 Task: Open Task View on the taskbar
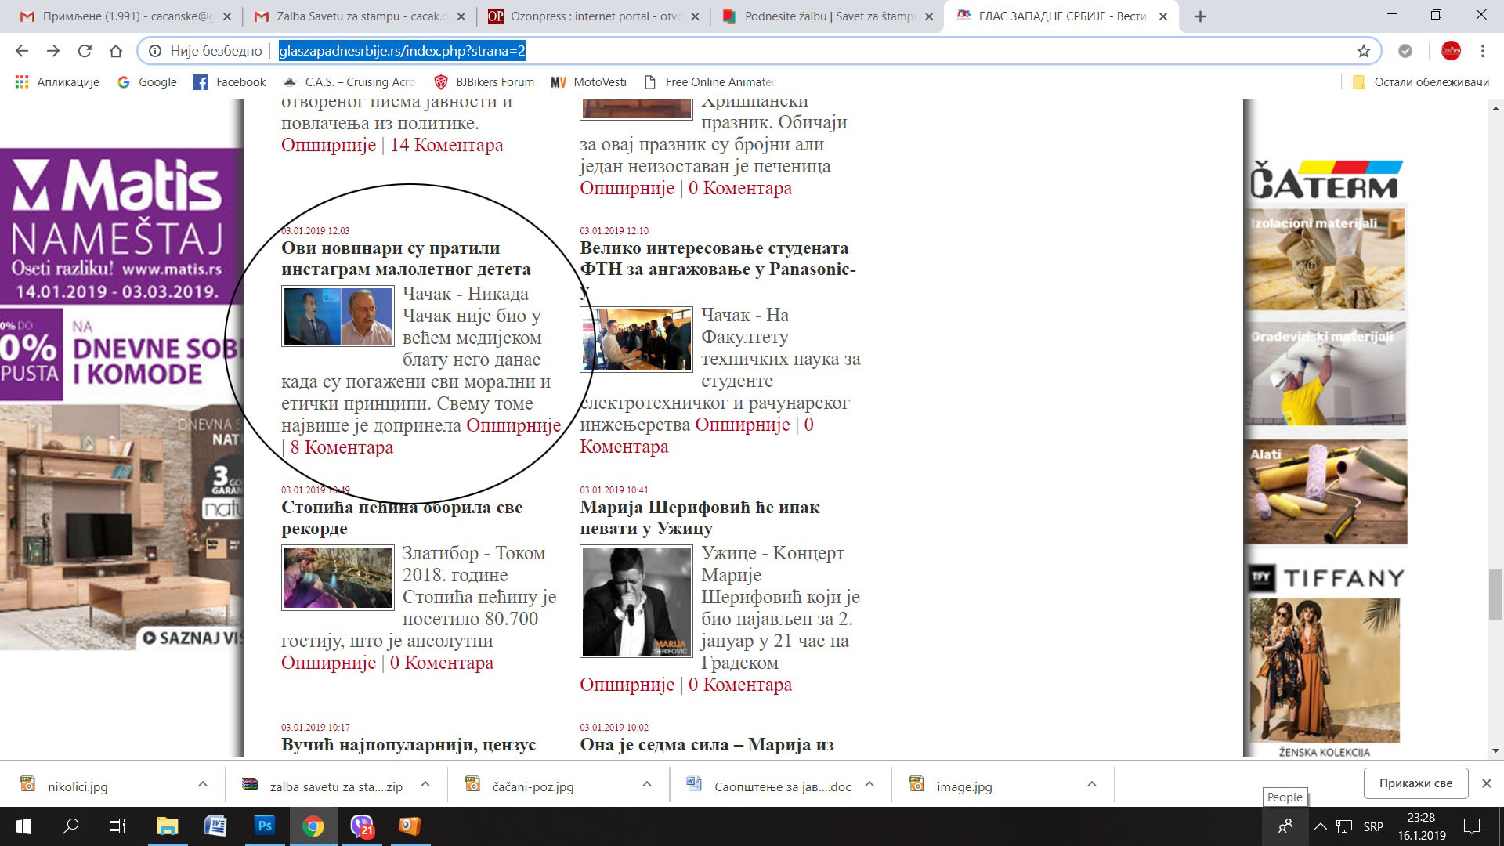point(117,826)
